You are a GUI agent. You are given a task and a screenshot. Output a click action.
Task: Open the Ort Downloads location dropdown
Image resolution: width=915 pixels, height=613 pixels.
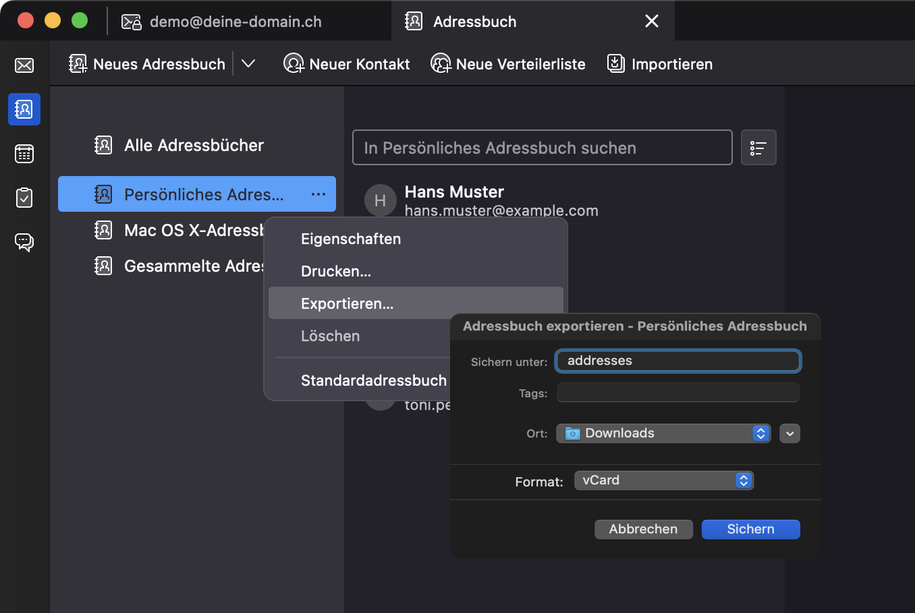coord(663,433)
